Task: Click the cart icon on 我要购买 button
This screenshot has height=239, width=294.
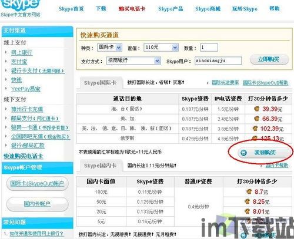Action: tap(243, 153)
